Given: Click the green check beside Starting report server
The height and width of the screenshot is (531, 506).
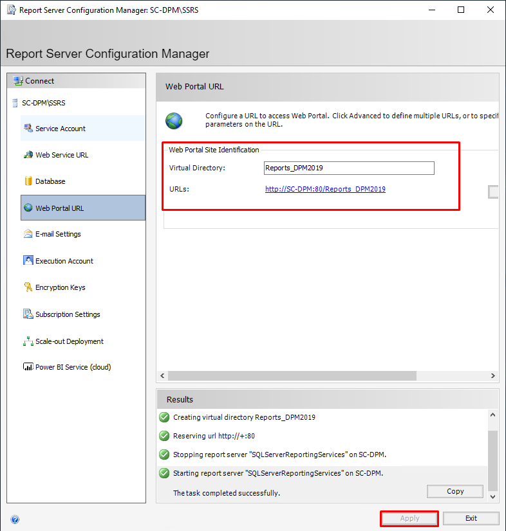Looking at the screenshot, I should [164, 473].
